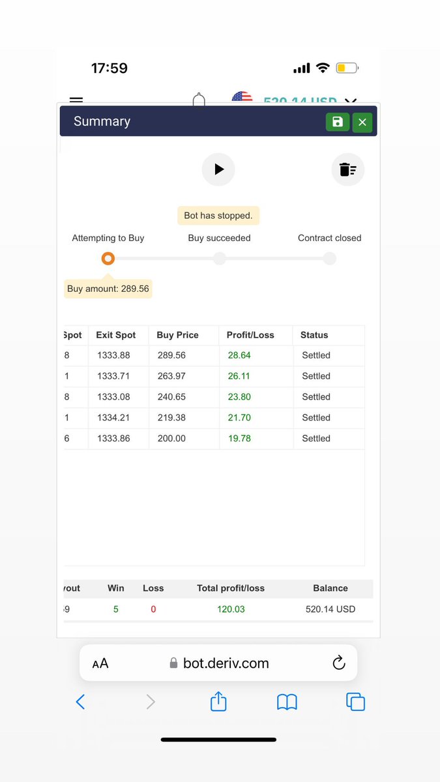The image size is (440, 782).
Task: Run the bot with play button
Action: [x=218, y=169]
